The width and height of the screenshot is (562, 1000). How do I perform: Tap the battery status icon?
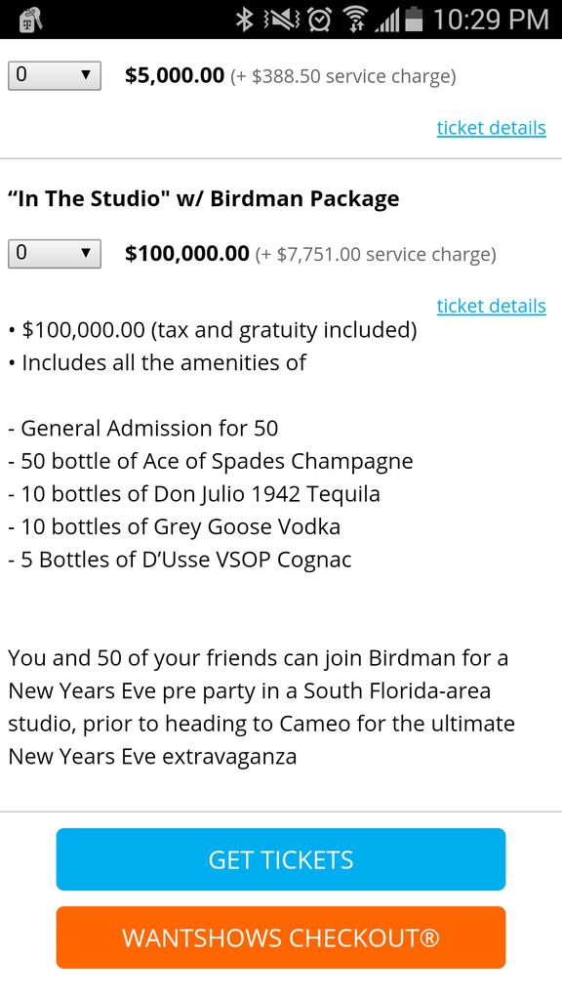pyautogui.click(x=416, y=20)
